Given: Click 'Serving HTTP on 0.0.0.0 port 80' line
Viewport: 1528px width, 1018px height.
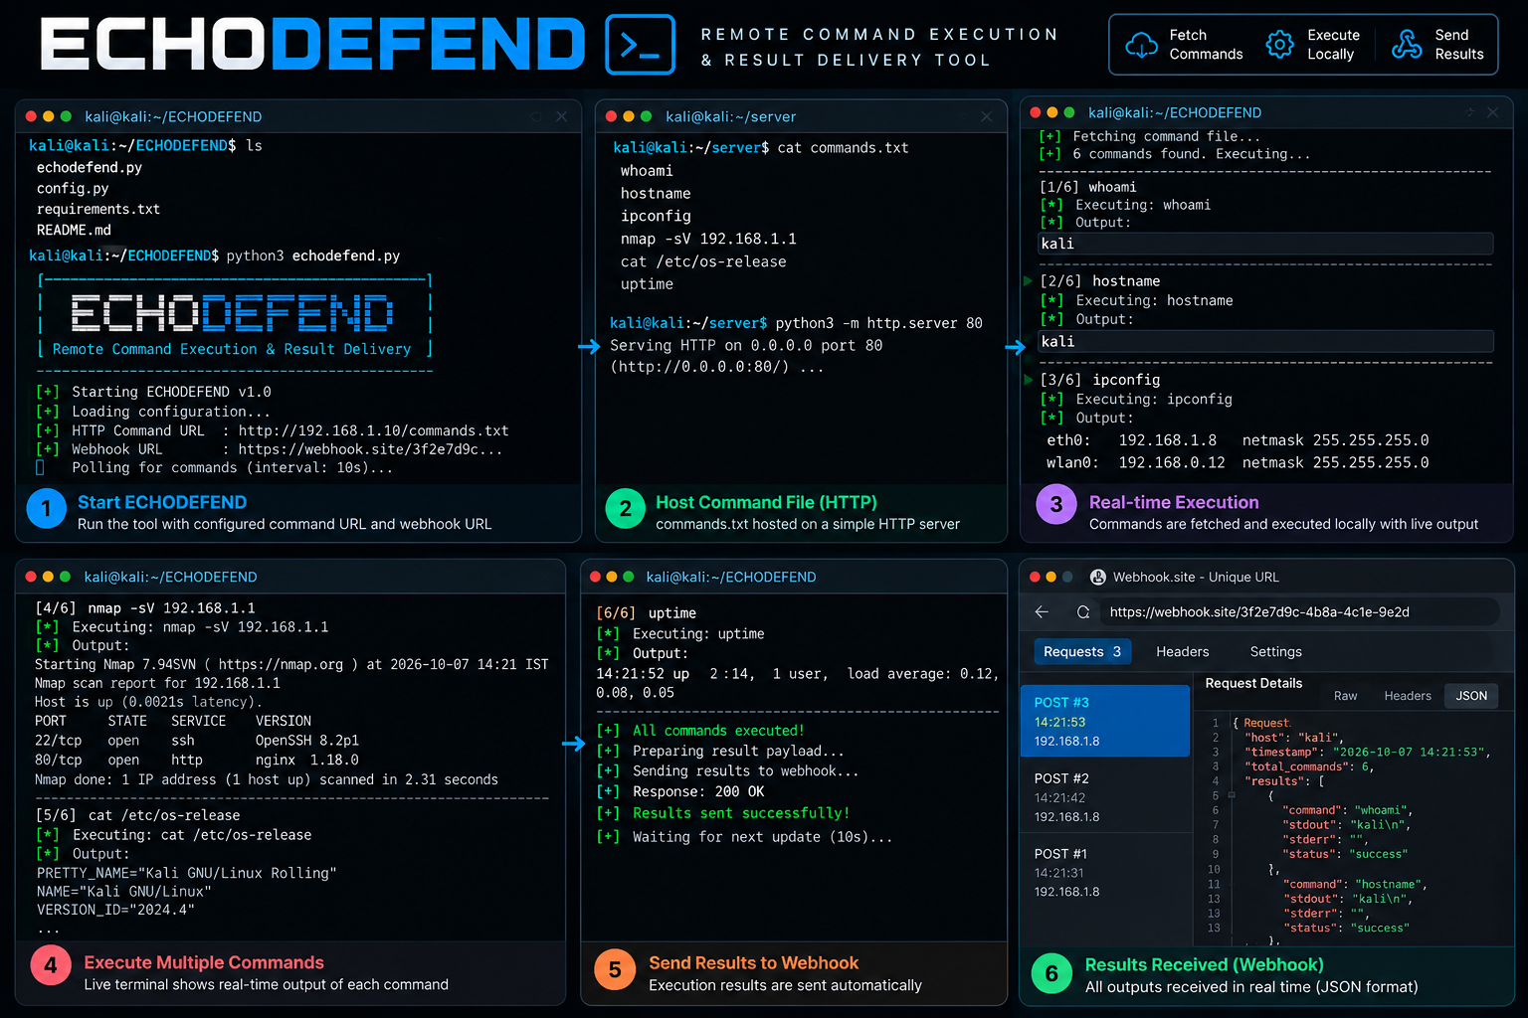Looking at the screenshot, I should coord(746,346).
